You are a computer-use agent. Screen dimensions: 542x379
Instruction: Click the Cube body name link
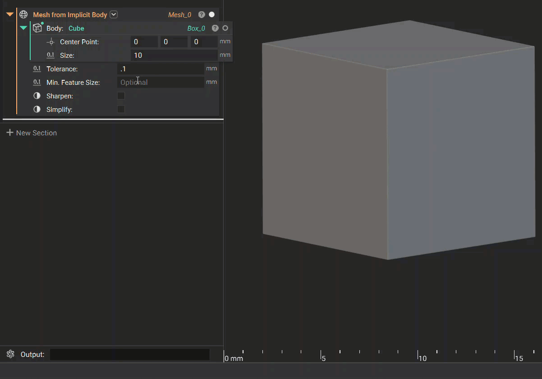point(76,28)
